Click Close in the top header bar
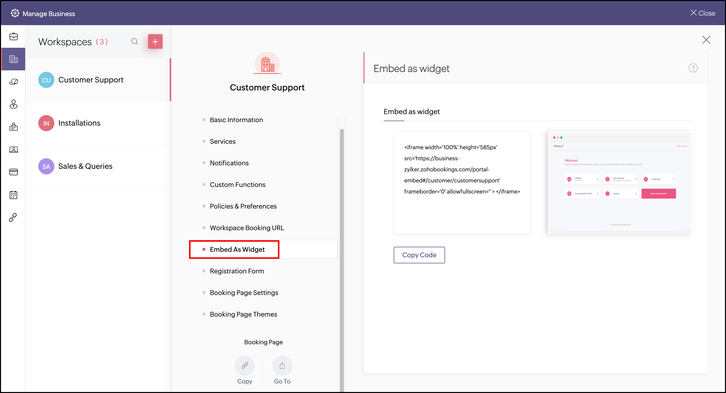Viewport: 726px width, 393px height. (703, 13)
